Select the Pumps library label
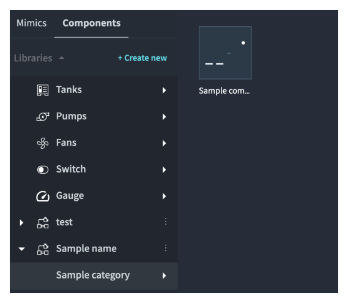This screenshot has height=303, width=348. pos(72,116)
